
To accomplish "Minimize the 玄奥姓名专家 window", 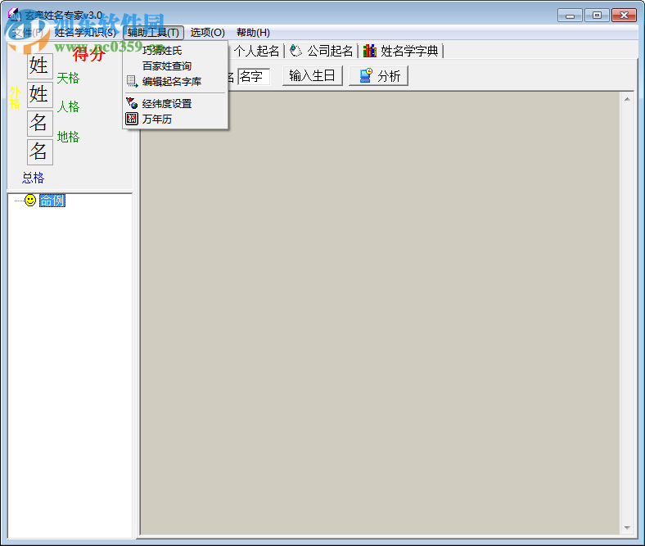I will pyautogui.click(x=570, y=16).
